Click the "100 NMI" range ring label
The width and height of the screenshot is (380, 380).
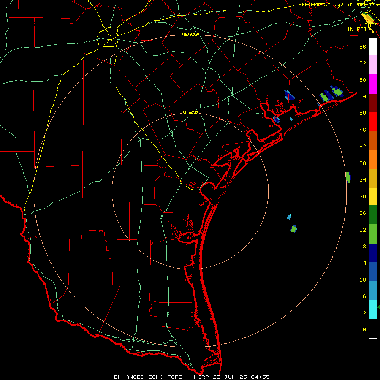click(x=190, y=35)
